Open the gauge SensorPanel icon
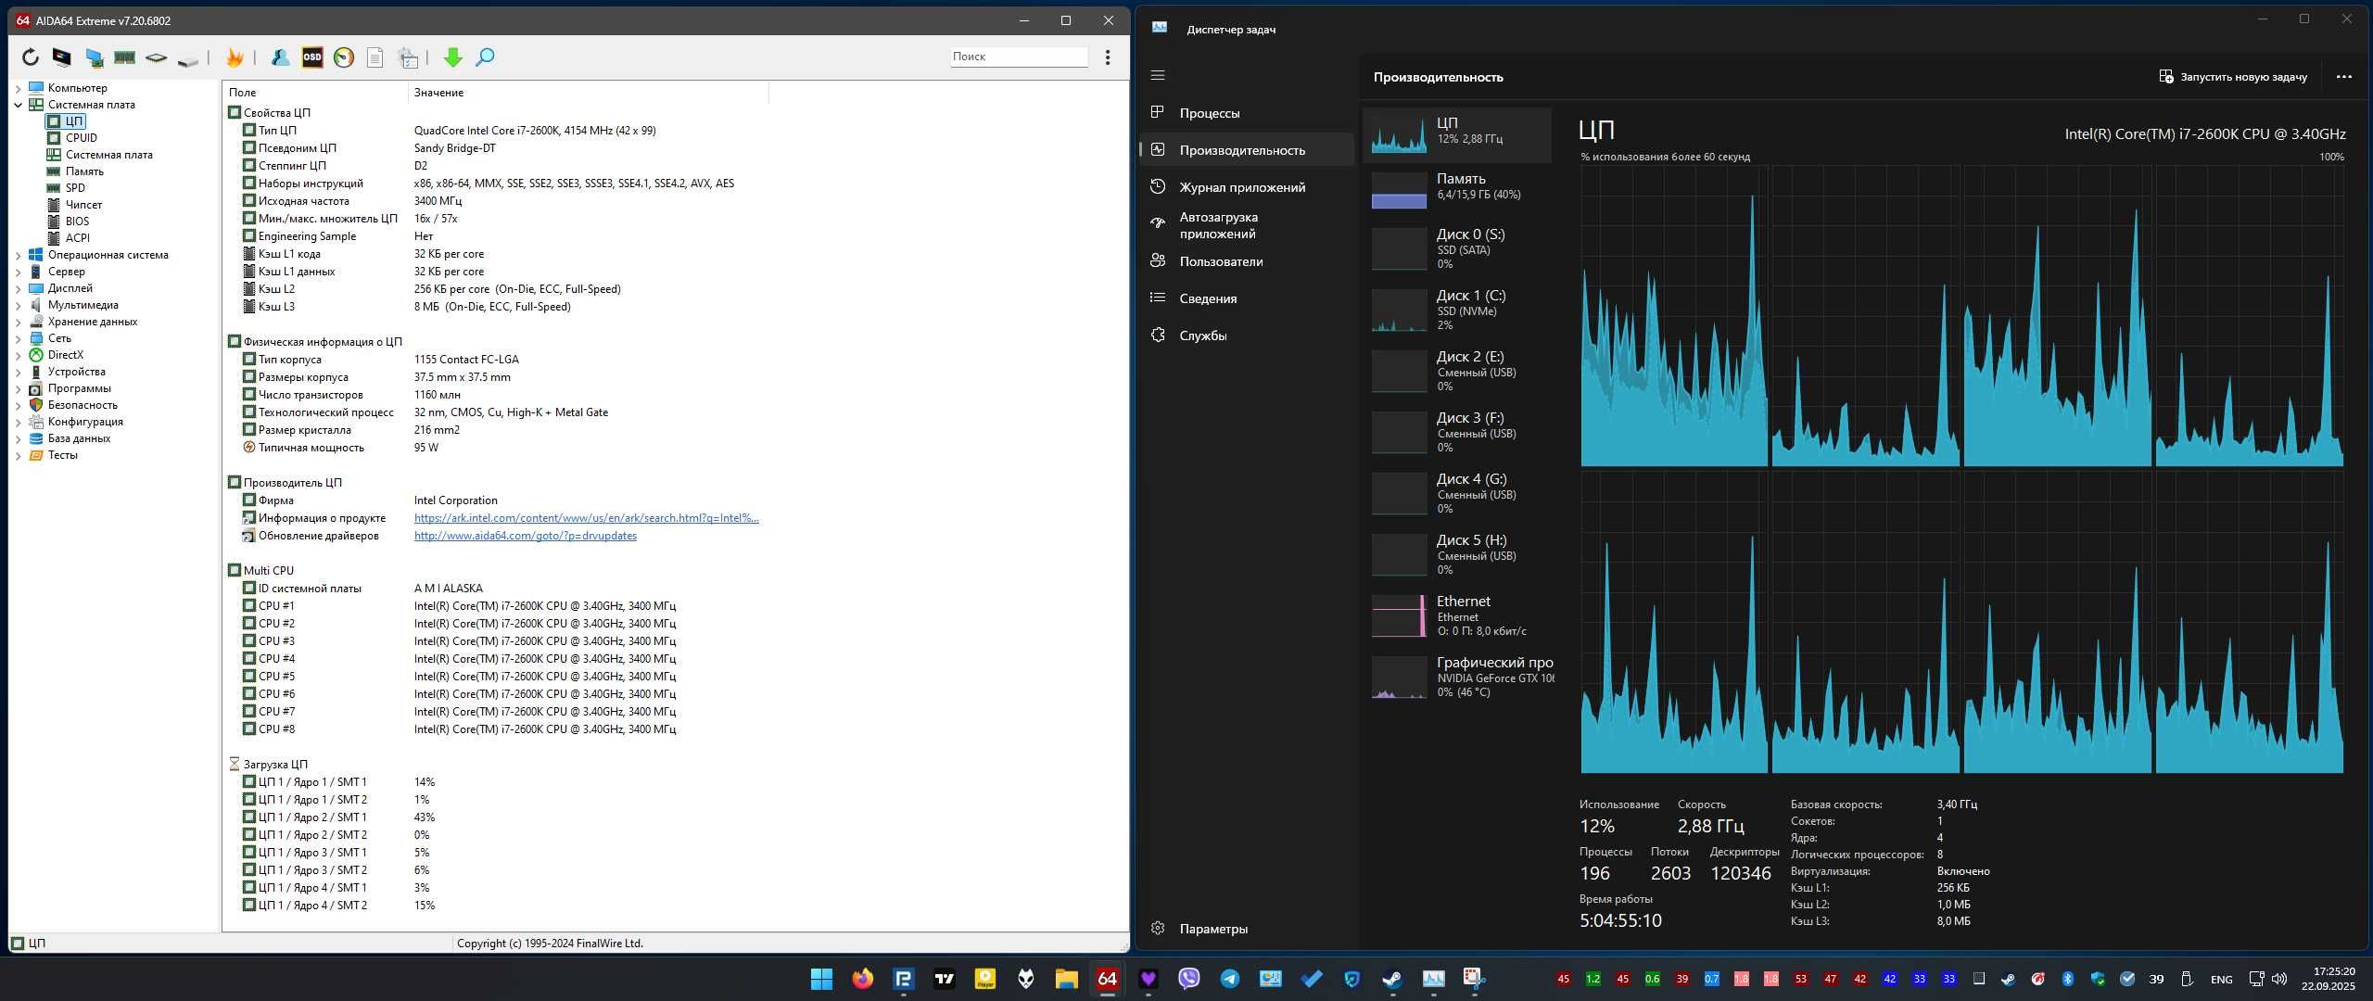 click(x=344, y=57)
